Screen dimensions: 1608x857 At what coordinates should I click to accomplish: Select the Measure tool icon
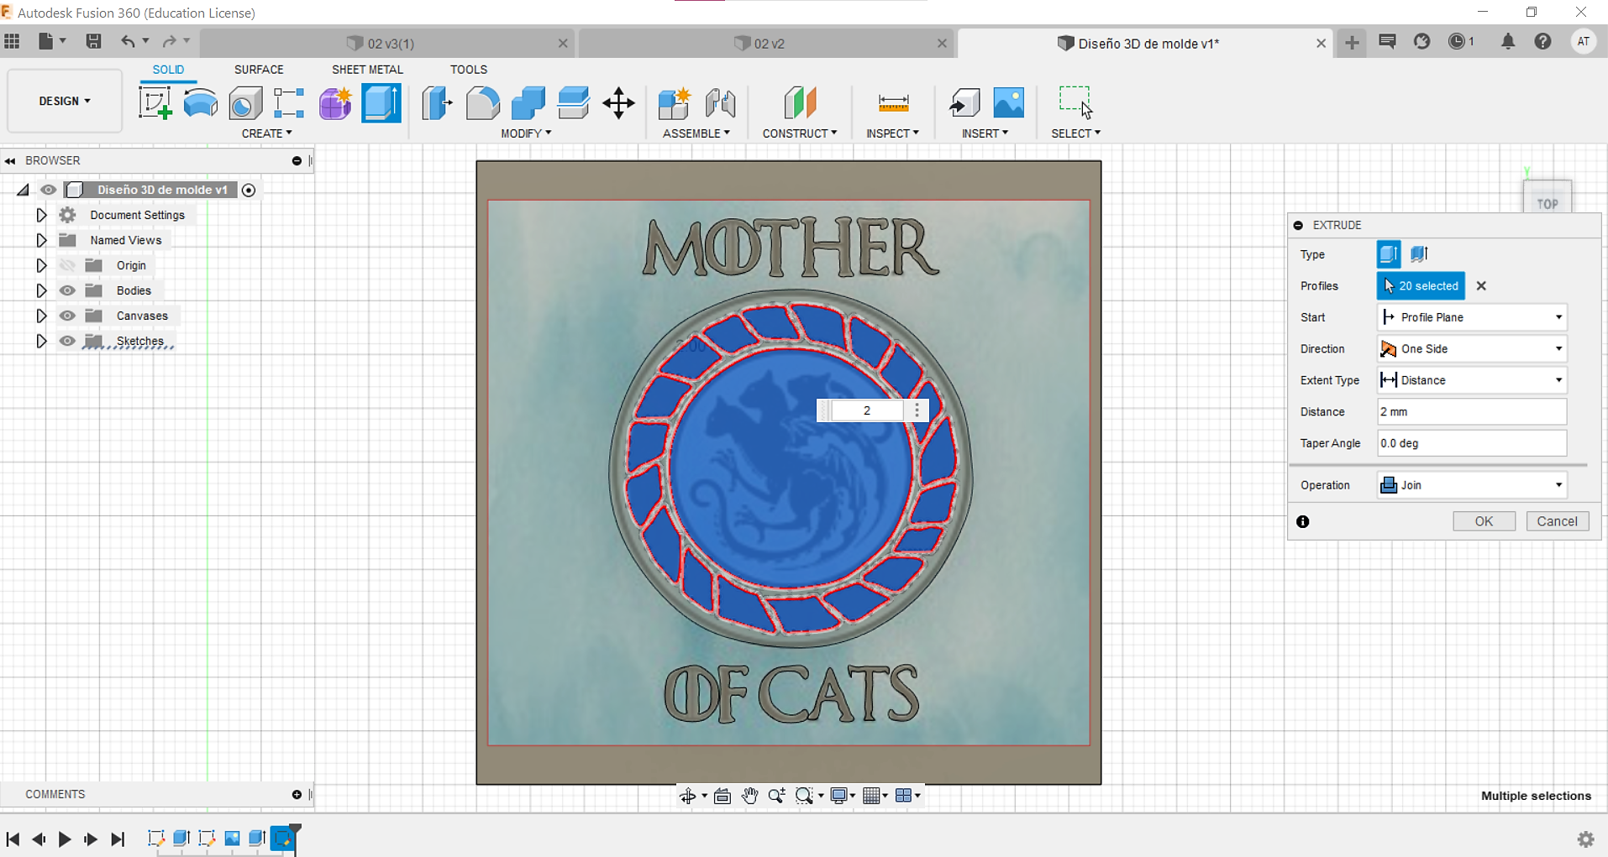click(893, 103)
